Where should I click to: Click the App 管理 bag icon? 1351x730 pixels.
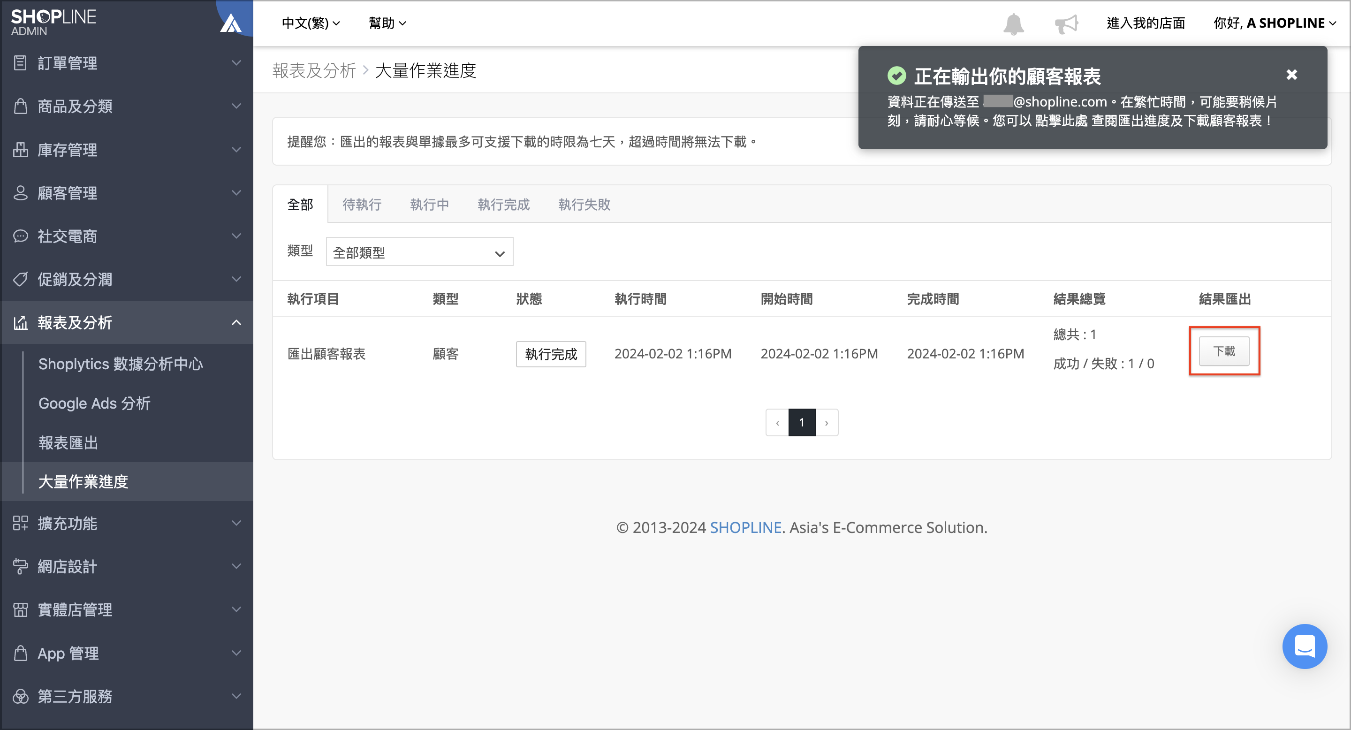click(x=21, y=653)
